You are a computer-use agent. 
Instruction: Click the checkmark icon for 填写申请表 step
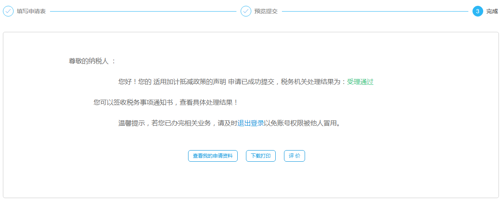tap(8, 11)
